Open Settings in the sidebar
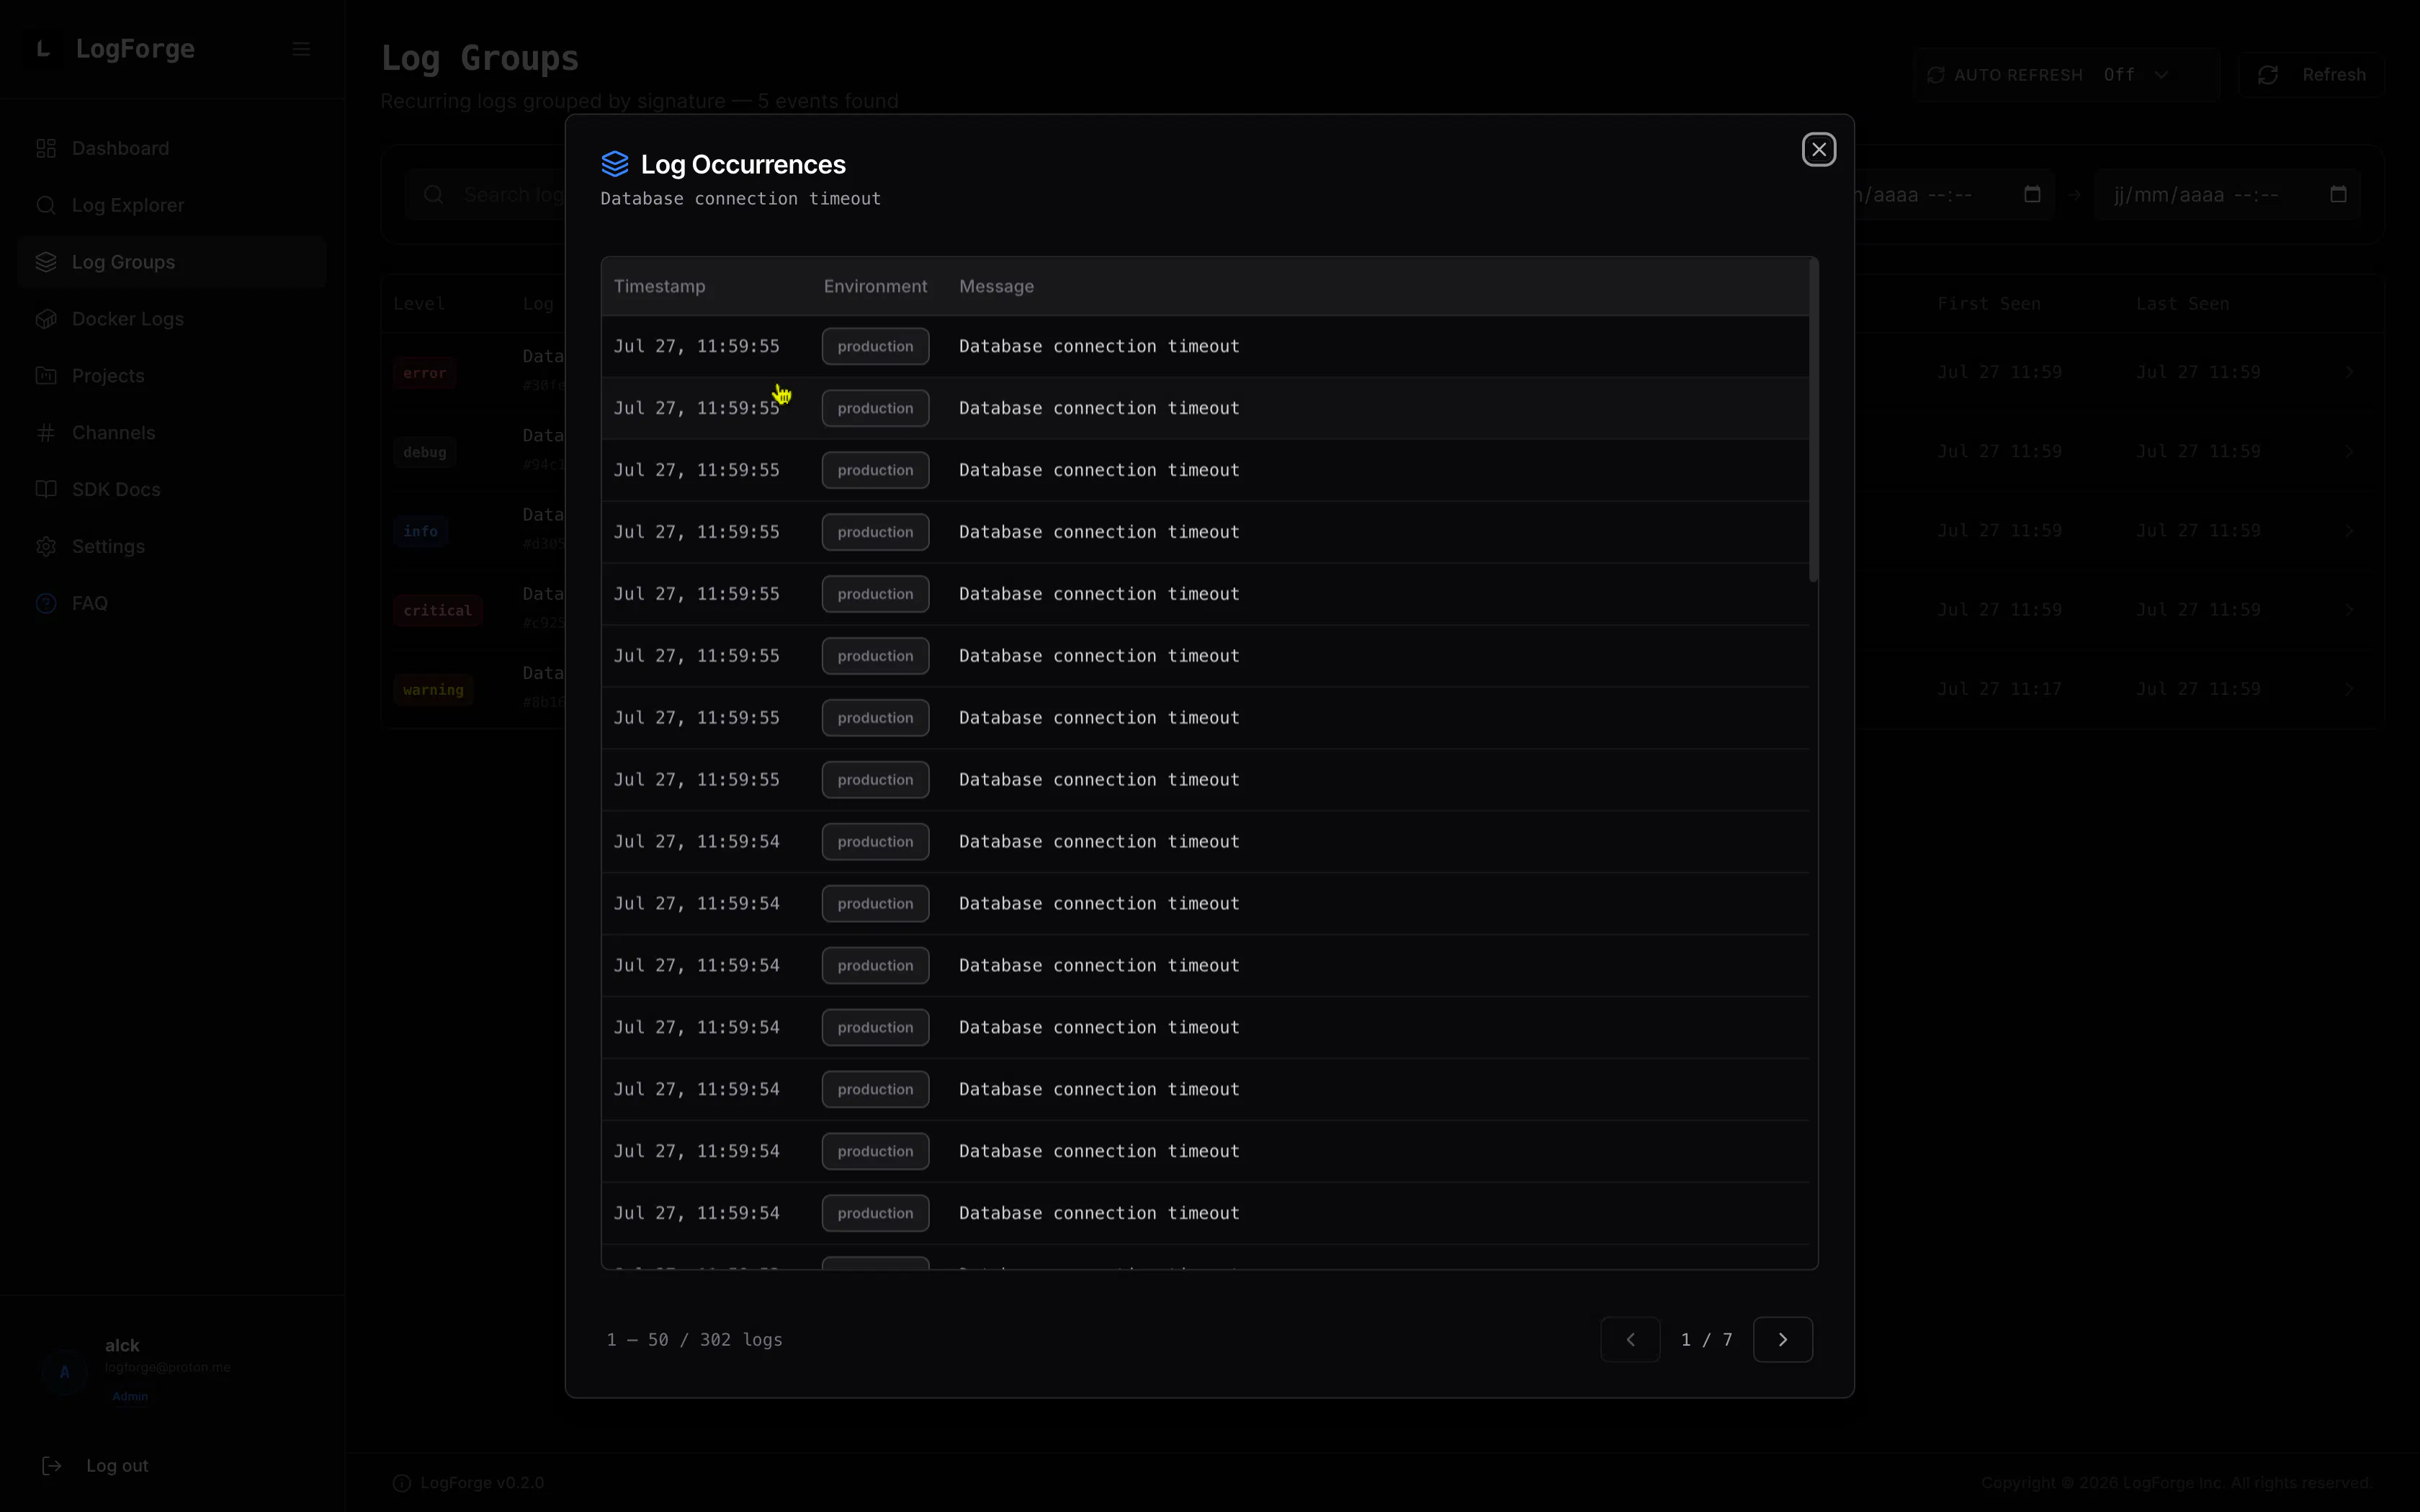Viewport: 2420px width, 1512px height. [172, 546]
